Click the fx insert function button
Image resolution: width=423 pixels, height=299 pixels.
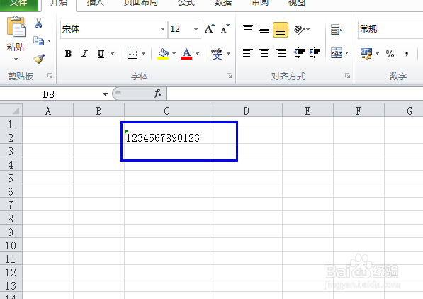(x=158, y=94)
